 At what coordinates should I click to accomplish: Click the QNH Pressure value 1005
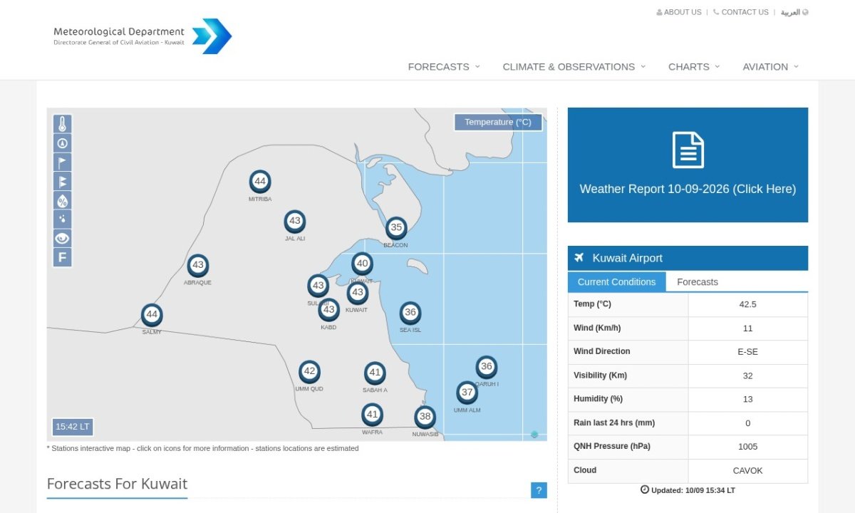pyautogui.click(x=747, y=447)
